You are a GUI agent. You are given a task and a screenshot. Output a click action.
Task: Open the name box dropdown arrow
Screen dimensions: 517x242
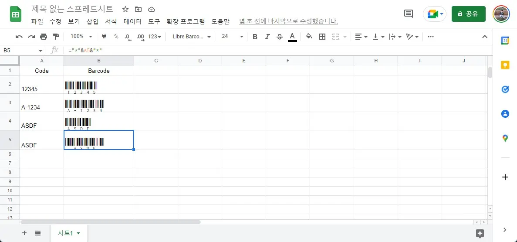(x=41, y=51)
